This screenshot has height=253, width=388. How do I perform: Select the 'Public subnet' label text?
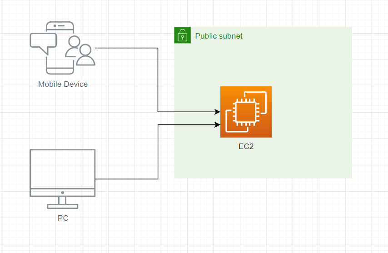219,36
